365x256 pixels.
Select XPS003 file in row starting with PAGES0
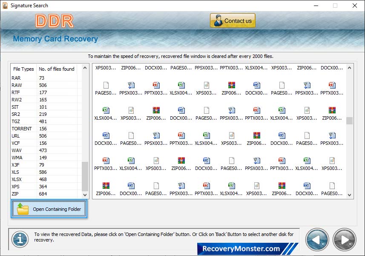206,89
